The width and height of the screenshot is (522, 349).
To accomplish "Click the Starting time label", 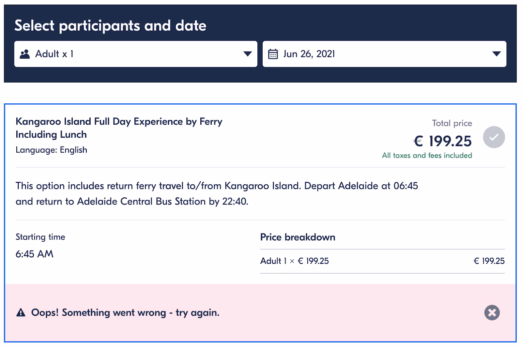I will click(x=40, y=237).
